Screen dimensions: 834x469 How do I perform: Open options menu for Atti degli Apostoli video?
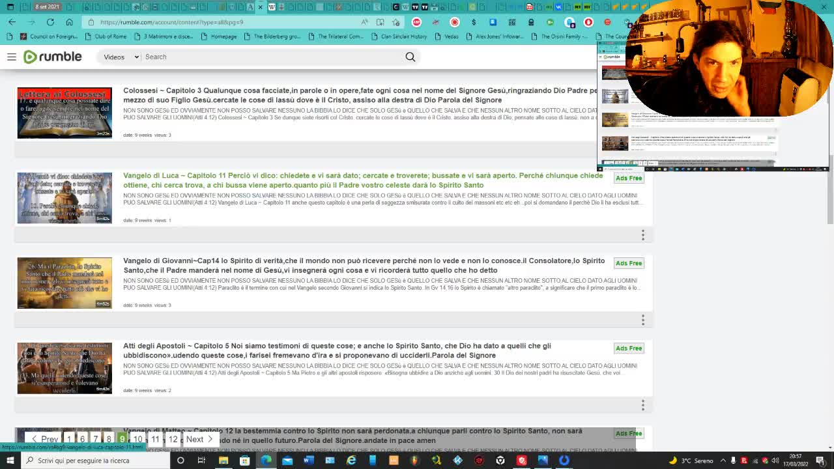tap(642, 405)
